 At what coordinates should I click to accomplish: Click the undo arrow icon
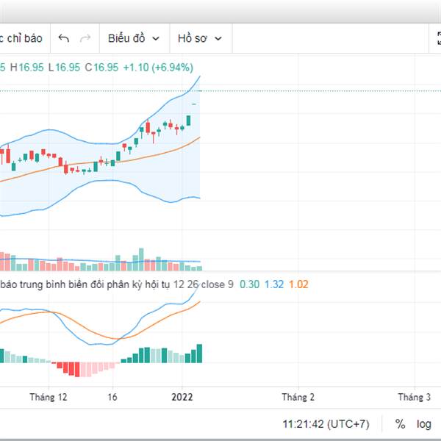pos(63,38)
